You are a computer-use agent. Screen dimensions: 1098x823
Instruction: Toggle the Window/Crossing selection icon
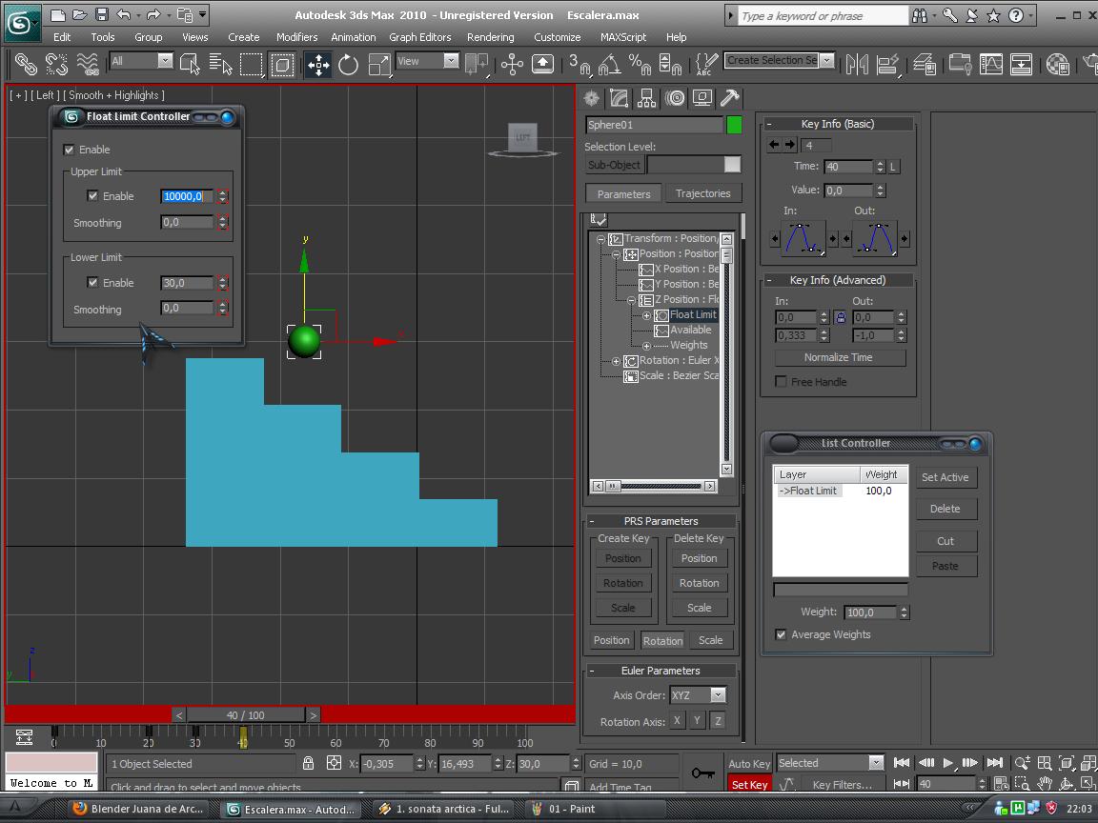pos(281,65)
